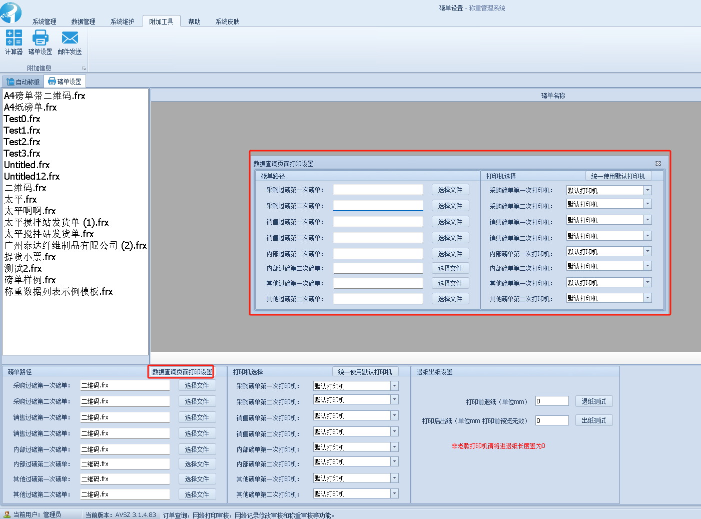Select file 称重数据列表示例模板.frx
The width and height of the screenshot is (701, 519).
59,291
